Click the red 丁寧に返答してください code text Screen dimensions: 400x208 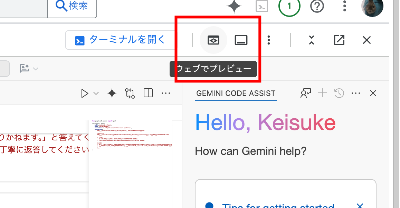[x=45, y=149]
